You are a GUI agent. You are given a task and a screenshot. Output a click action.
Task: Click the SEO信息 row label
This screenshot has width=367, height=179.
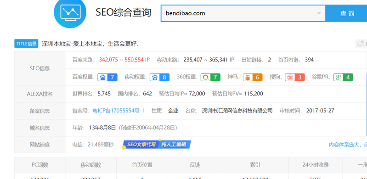[x=40, y=68]
